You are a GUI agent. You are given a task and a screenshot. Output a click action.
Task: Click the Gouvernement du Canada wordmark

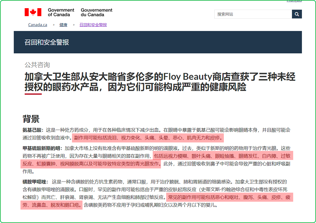click(97, 12)
